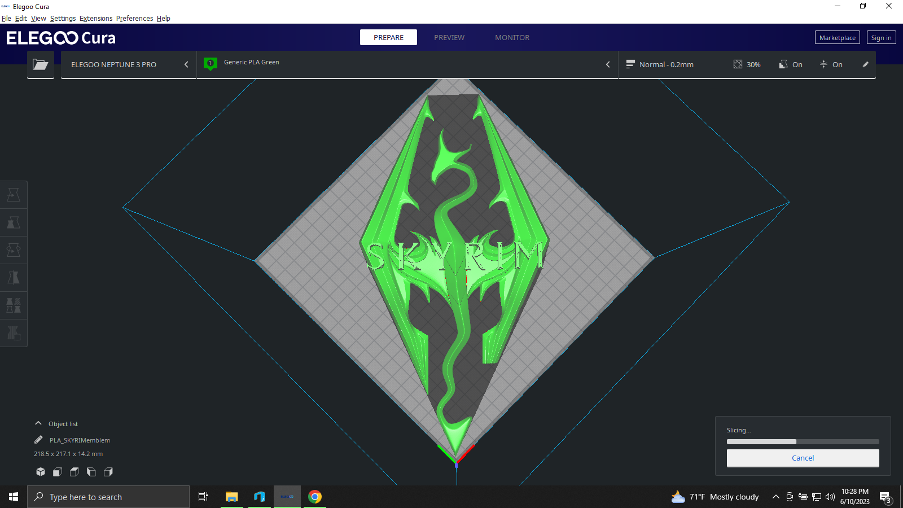Open file folder icon

(x=40, y=64)
